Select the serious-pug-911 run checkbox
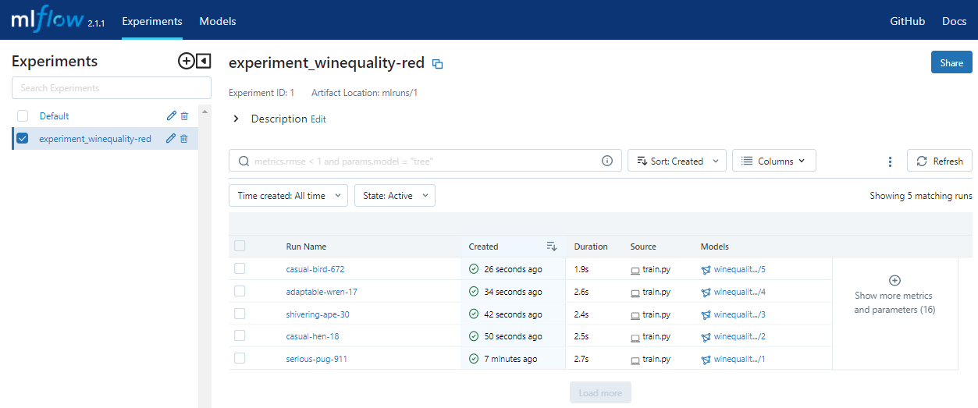This screenshot has width=978, height=408. tap(240, 358)
